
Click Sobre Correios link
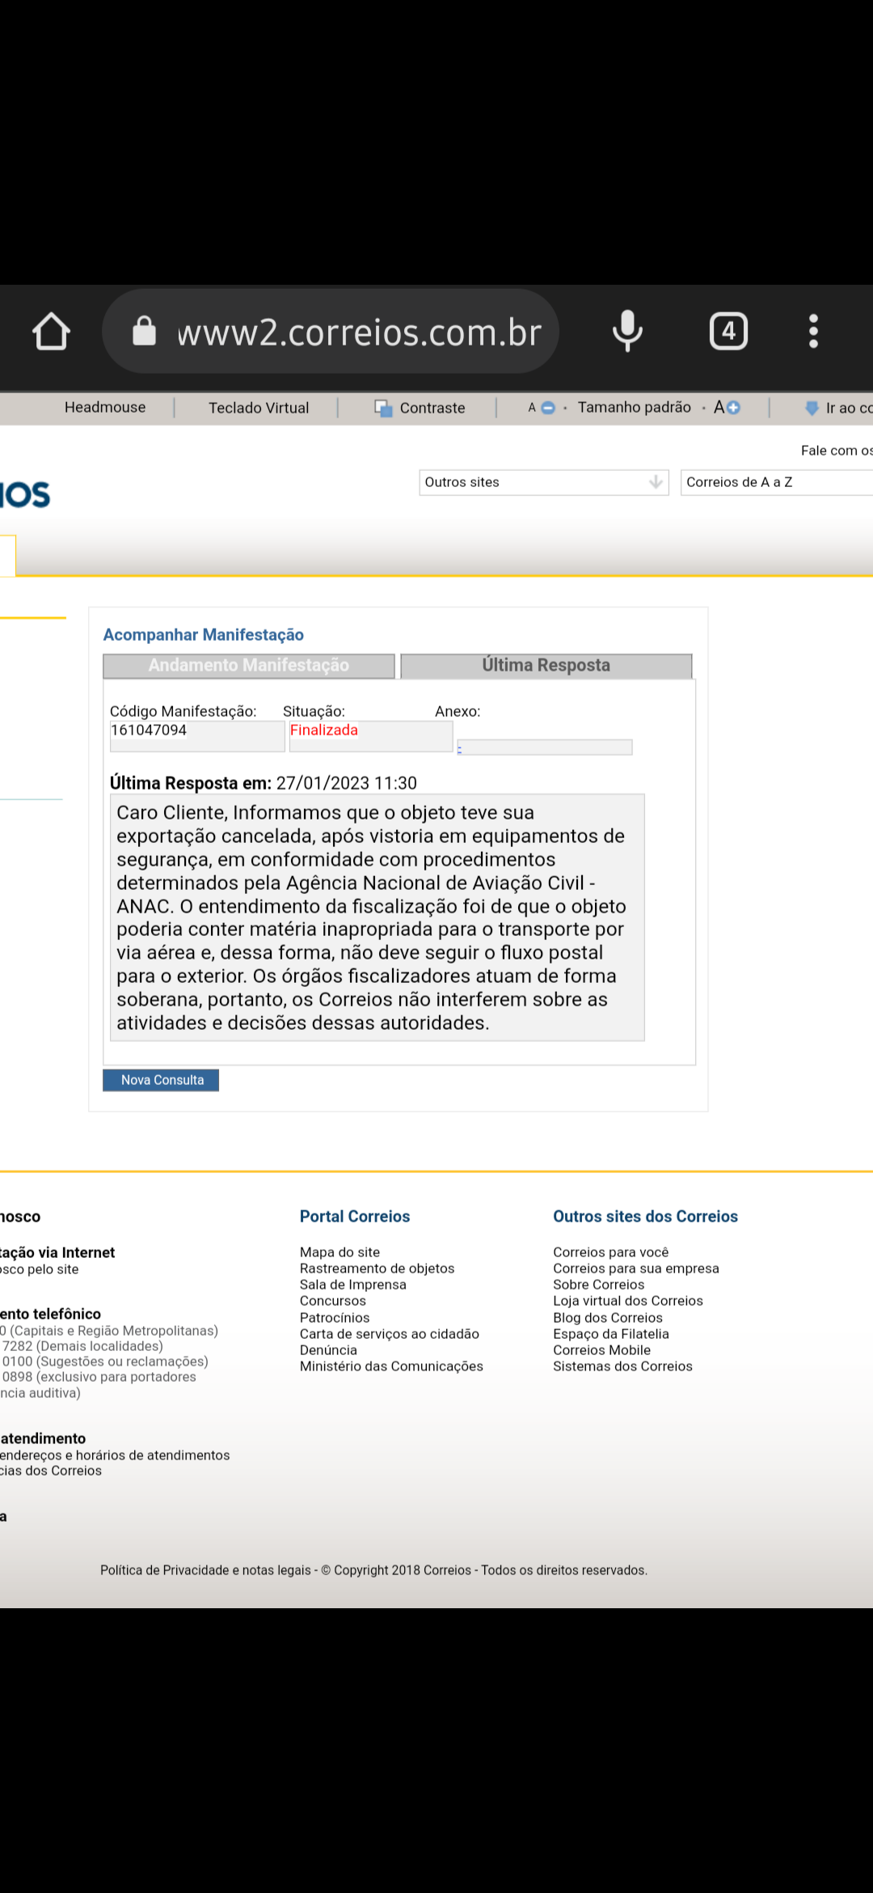[x=599, y=1285]
